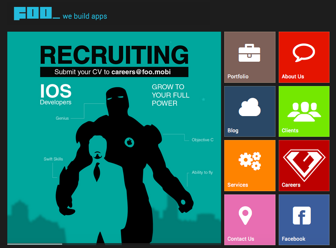Click the careers@foo.mobi email address

141,72
